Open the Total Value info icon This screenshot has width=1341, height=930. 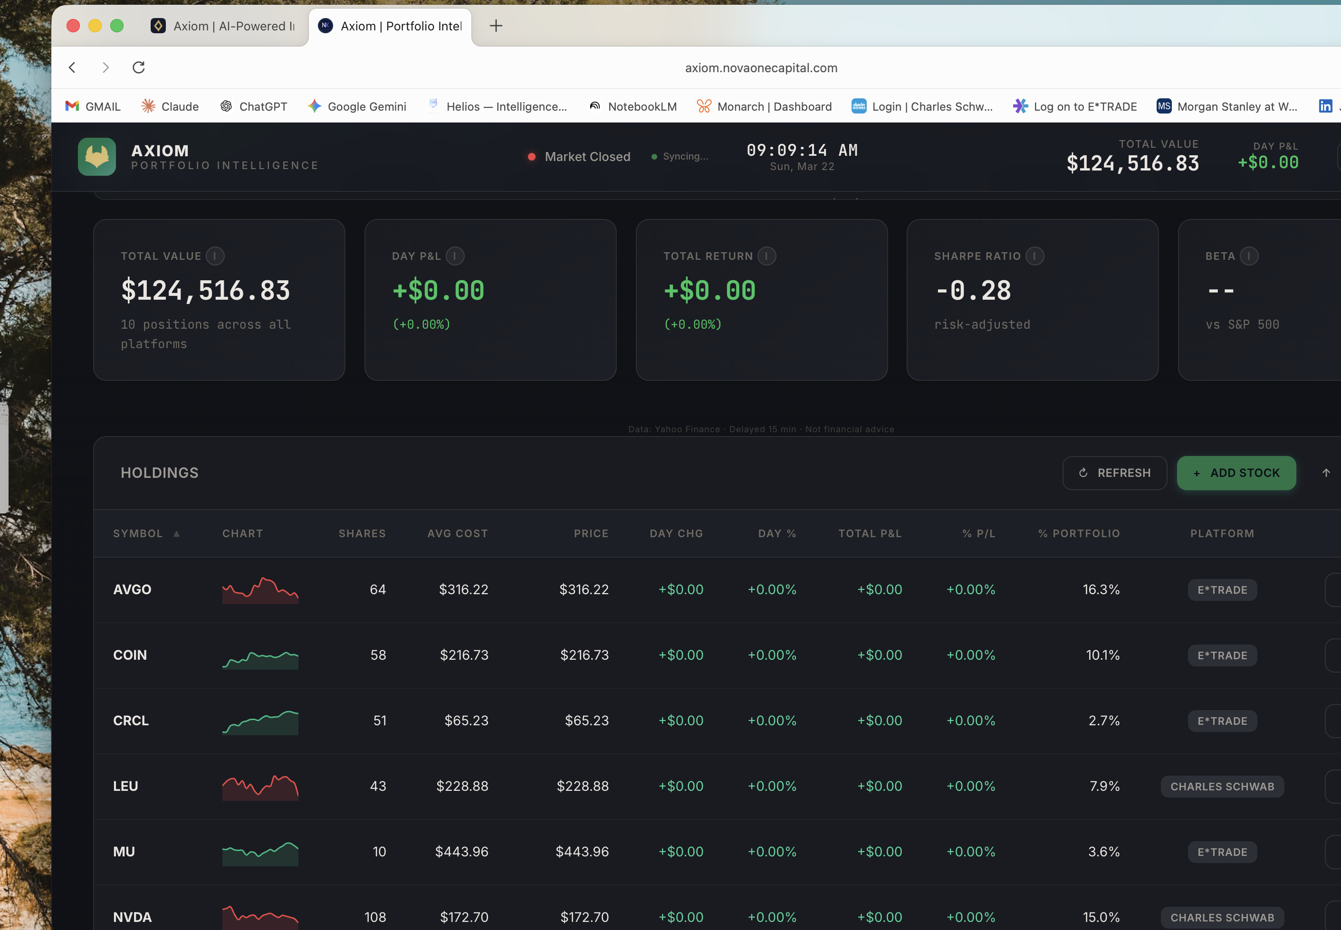(x=215, y=256)
